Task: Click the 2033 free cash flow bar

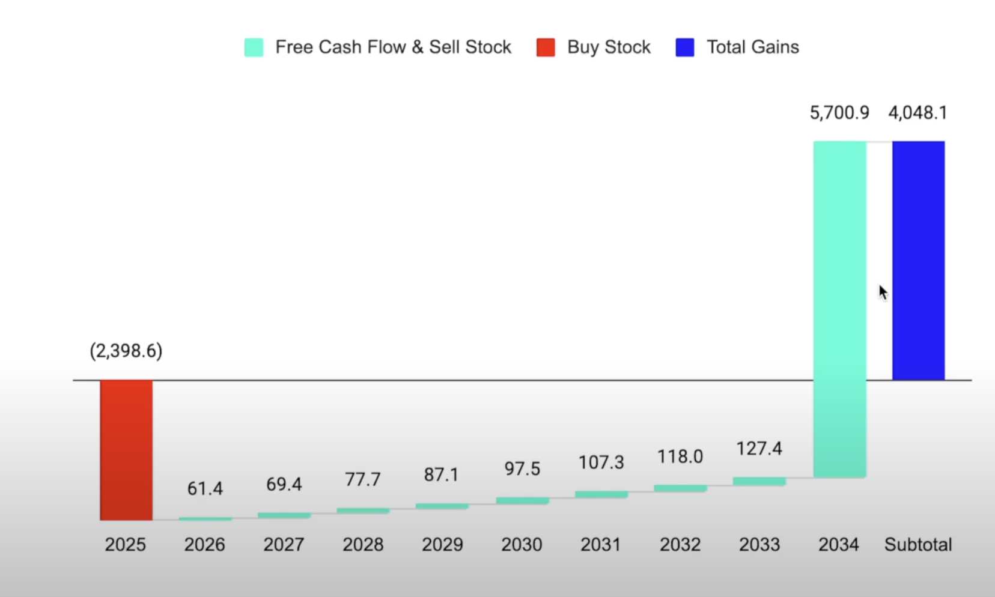Action: click(759, 481)
